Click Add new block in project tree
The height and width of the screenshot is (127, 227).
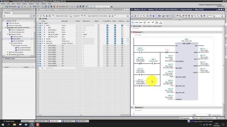pos(18,37)
